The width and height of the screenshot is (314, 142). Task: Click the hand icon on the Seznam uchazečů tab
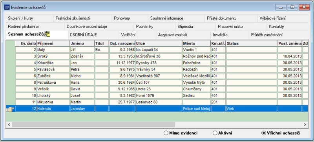click(47, 34)
